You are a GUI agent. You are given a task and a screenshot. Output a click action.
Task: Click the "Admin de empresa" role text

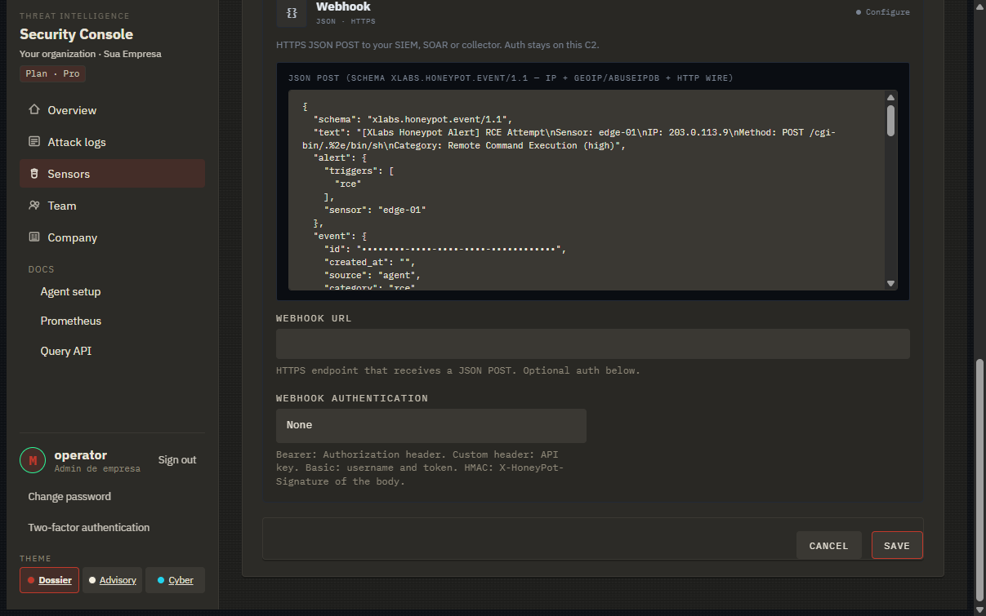97,469
